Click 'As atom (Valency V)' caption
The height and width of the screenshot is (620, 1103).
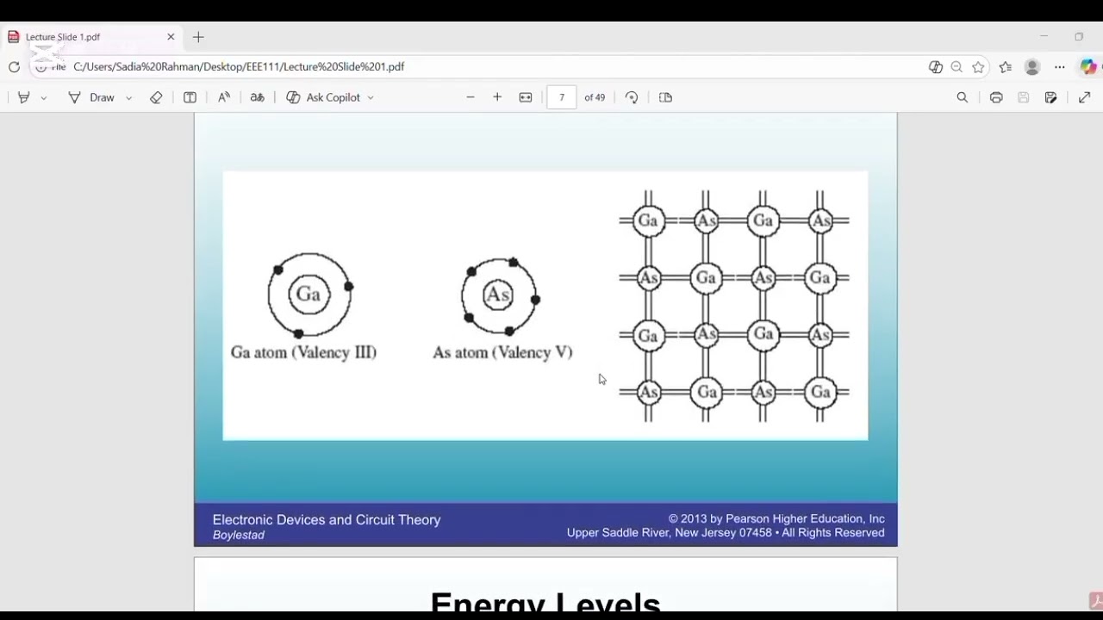502,352
